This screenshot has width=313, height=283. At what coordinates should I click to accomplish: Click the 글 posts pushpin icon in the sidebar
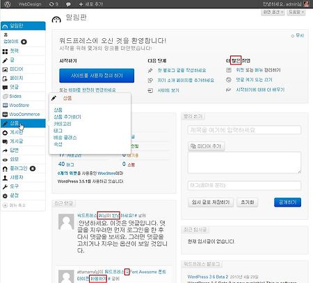coord(5,60)
